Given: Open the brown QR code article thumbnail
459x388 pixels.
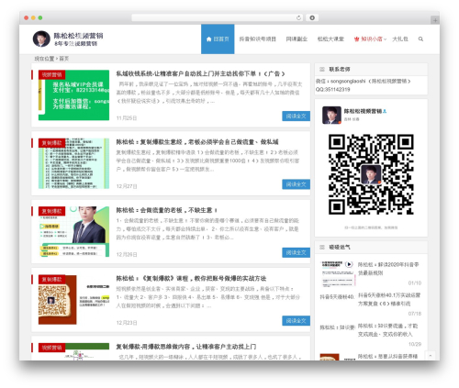Looking at the screenshot, I should [73, 300].
